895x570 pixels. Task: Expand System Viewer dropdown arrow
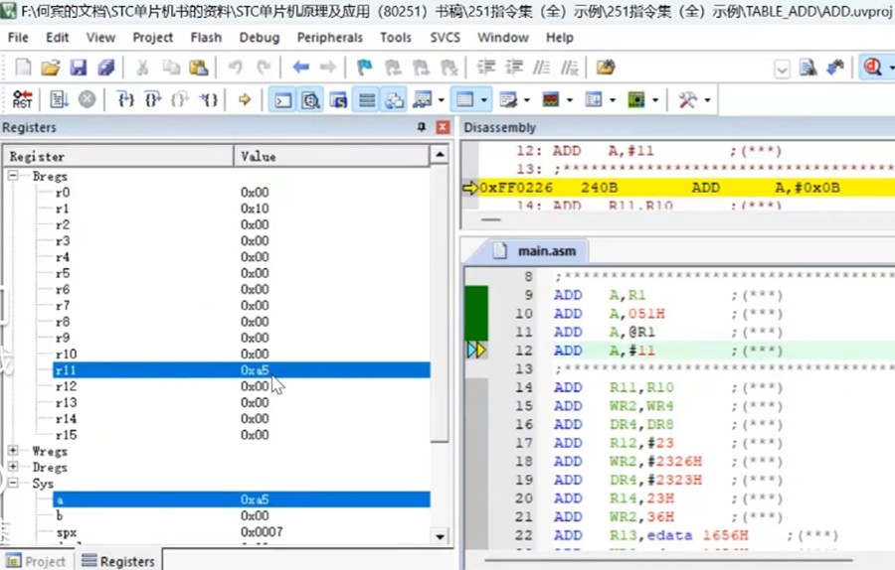[655, 100]
